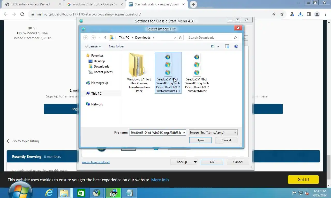The width and height of the screenshot is (331, 198).
Task: Bookmark this page with the star icon
Action: pyautogui.click(x=282, y=14)
